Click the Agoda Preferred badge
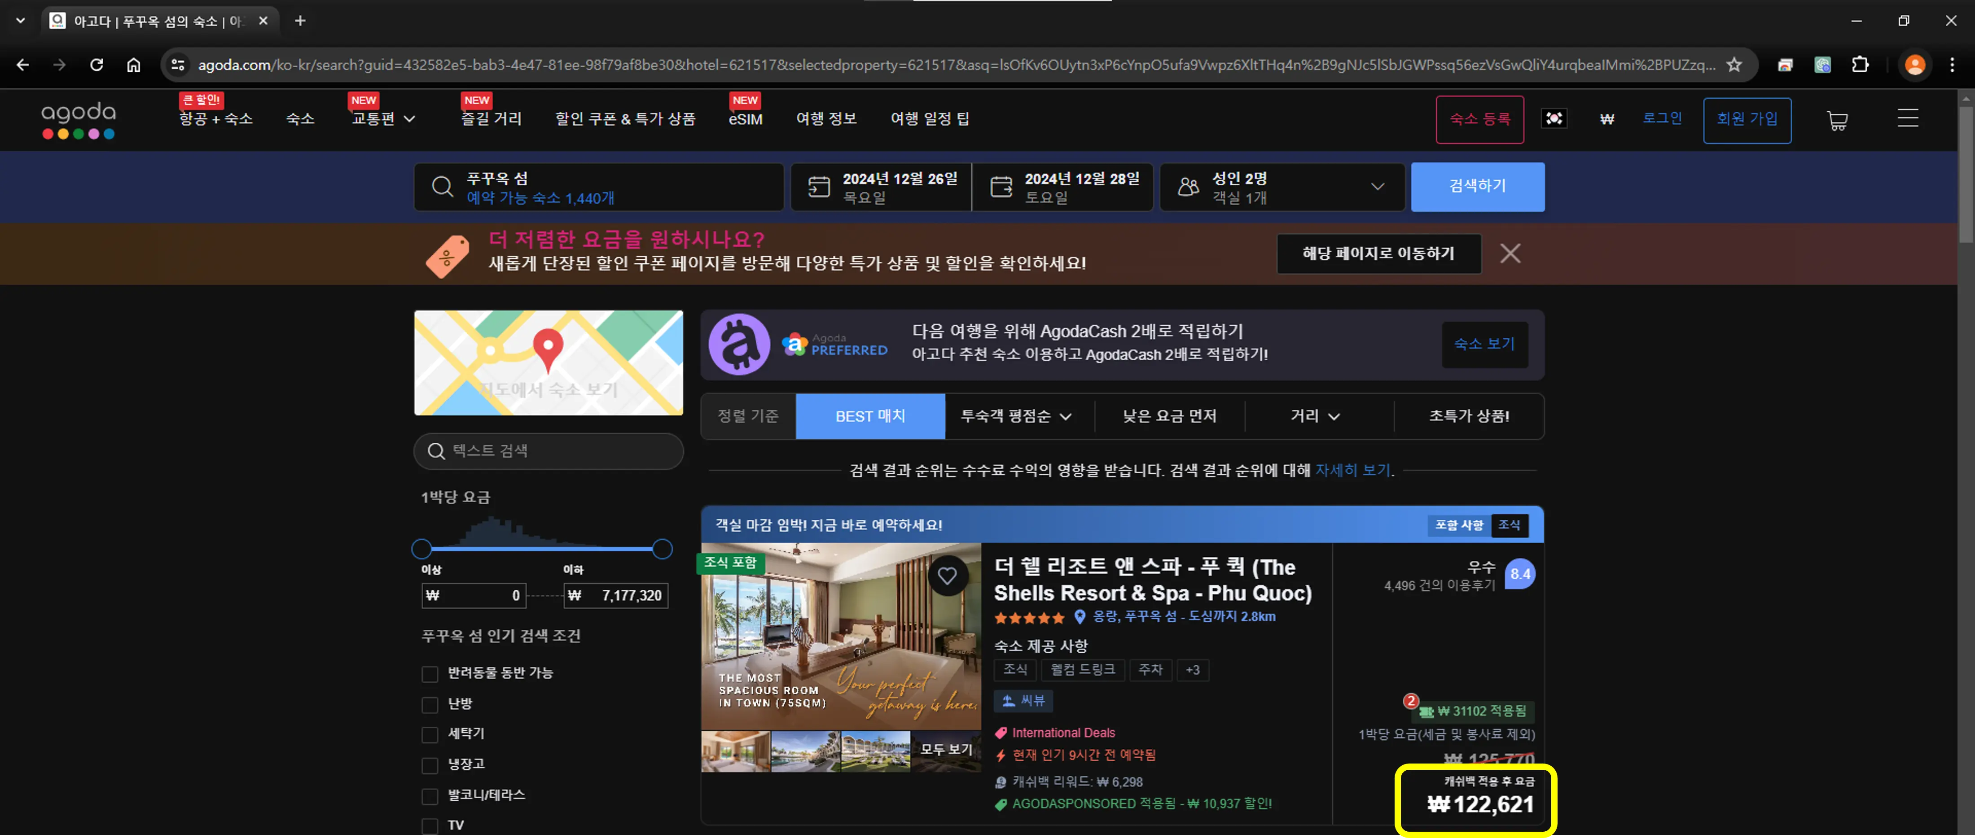The image size is (1975, 838). pyautogui.click(x=835, y=344)
